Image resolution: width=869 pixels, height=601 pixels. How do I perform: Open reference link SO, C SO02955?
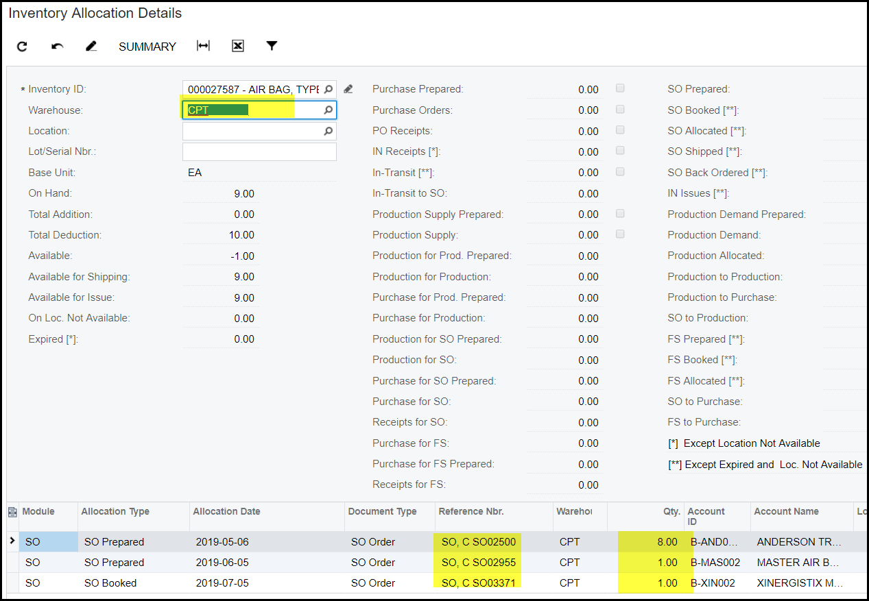pyautogui.click(x=478, y=563)
